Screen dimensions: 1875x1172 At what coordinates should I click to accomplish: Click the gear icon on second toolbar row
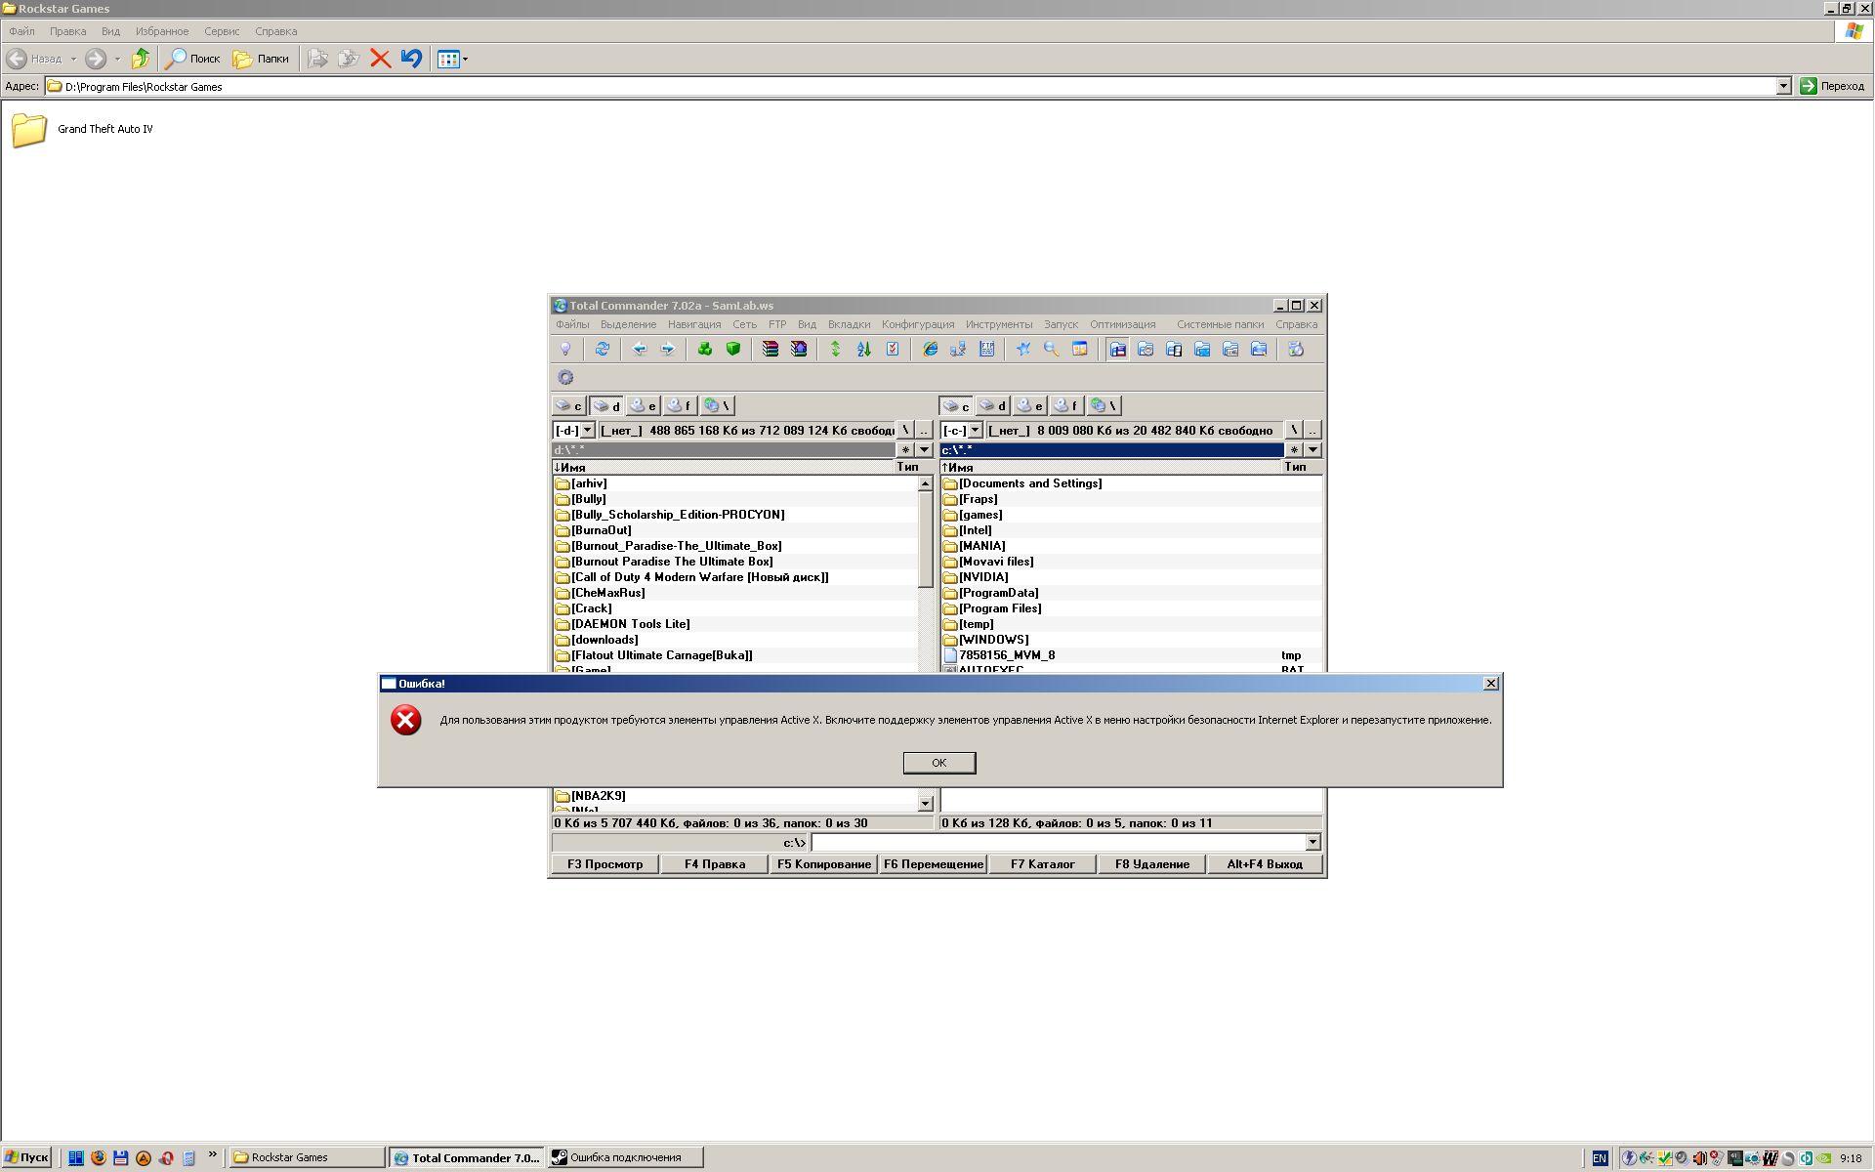coord(565,377)
